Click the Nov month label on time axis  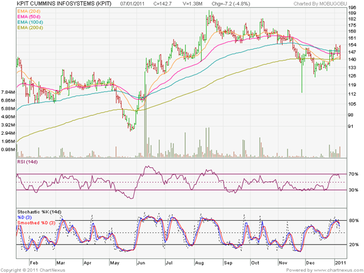(283, 263)
